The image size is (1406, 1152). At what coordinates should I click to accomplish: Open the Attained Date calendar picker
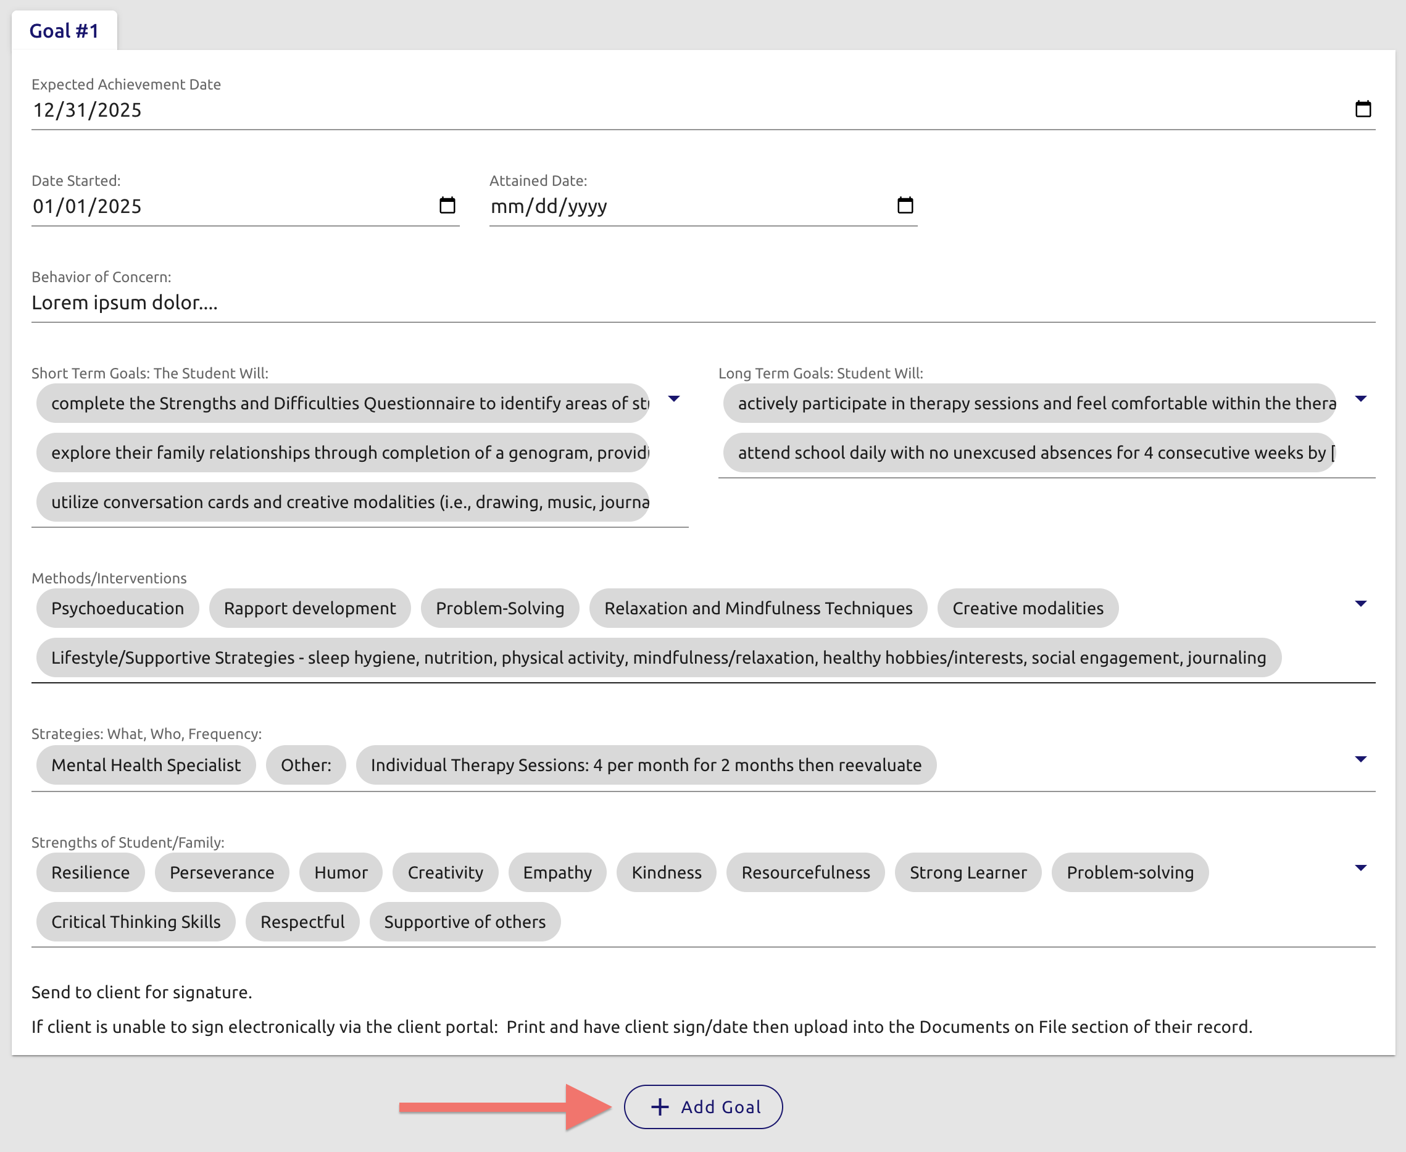905,205
